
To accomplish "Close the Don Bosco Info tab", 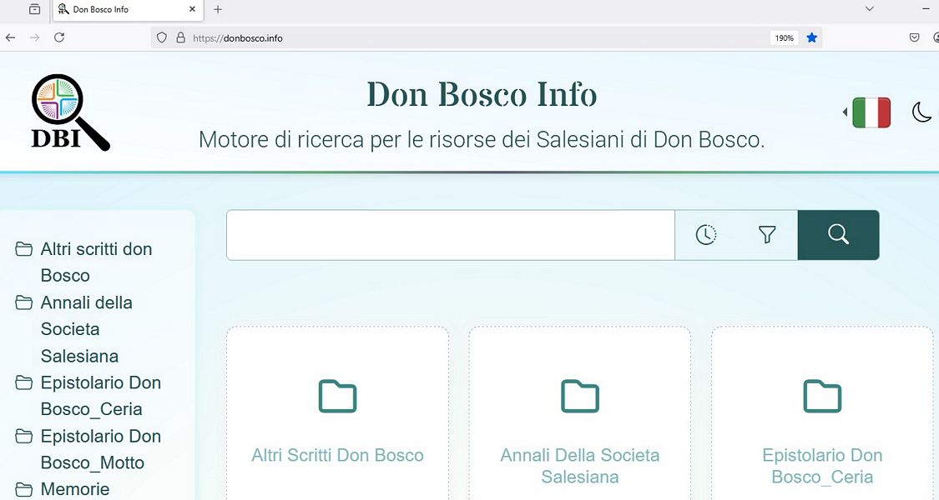I will coord(192,9).
